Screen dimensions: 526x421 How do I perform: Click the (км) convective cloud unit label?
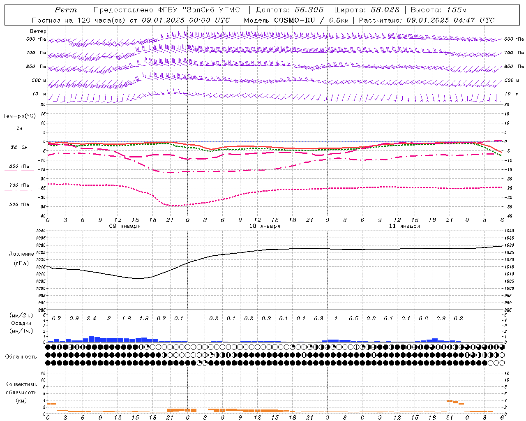(x=21, y=400)
